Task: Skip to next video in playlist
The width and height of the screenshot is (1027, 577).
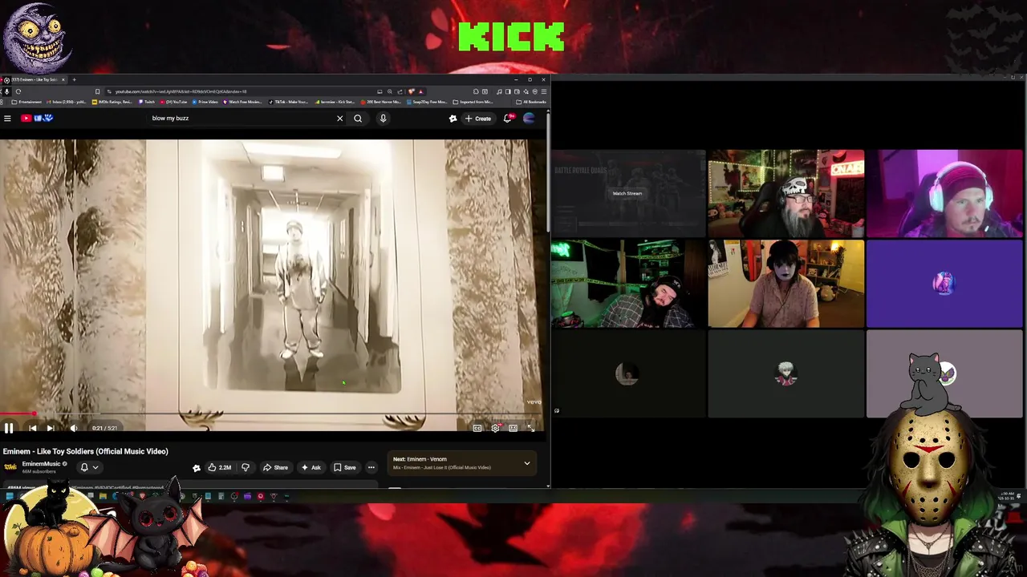Action: [x=51, y=428]
